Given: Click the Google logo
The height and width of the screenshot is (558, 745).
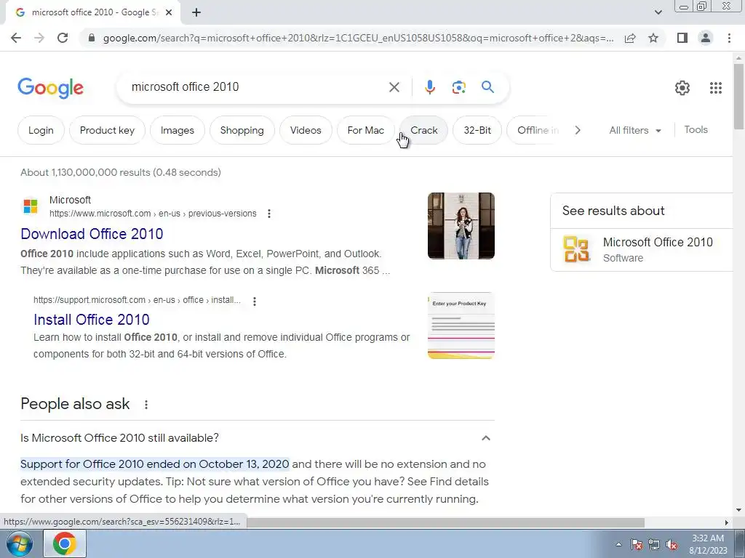Looking at the screenshot, I should 50,88.
